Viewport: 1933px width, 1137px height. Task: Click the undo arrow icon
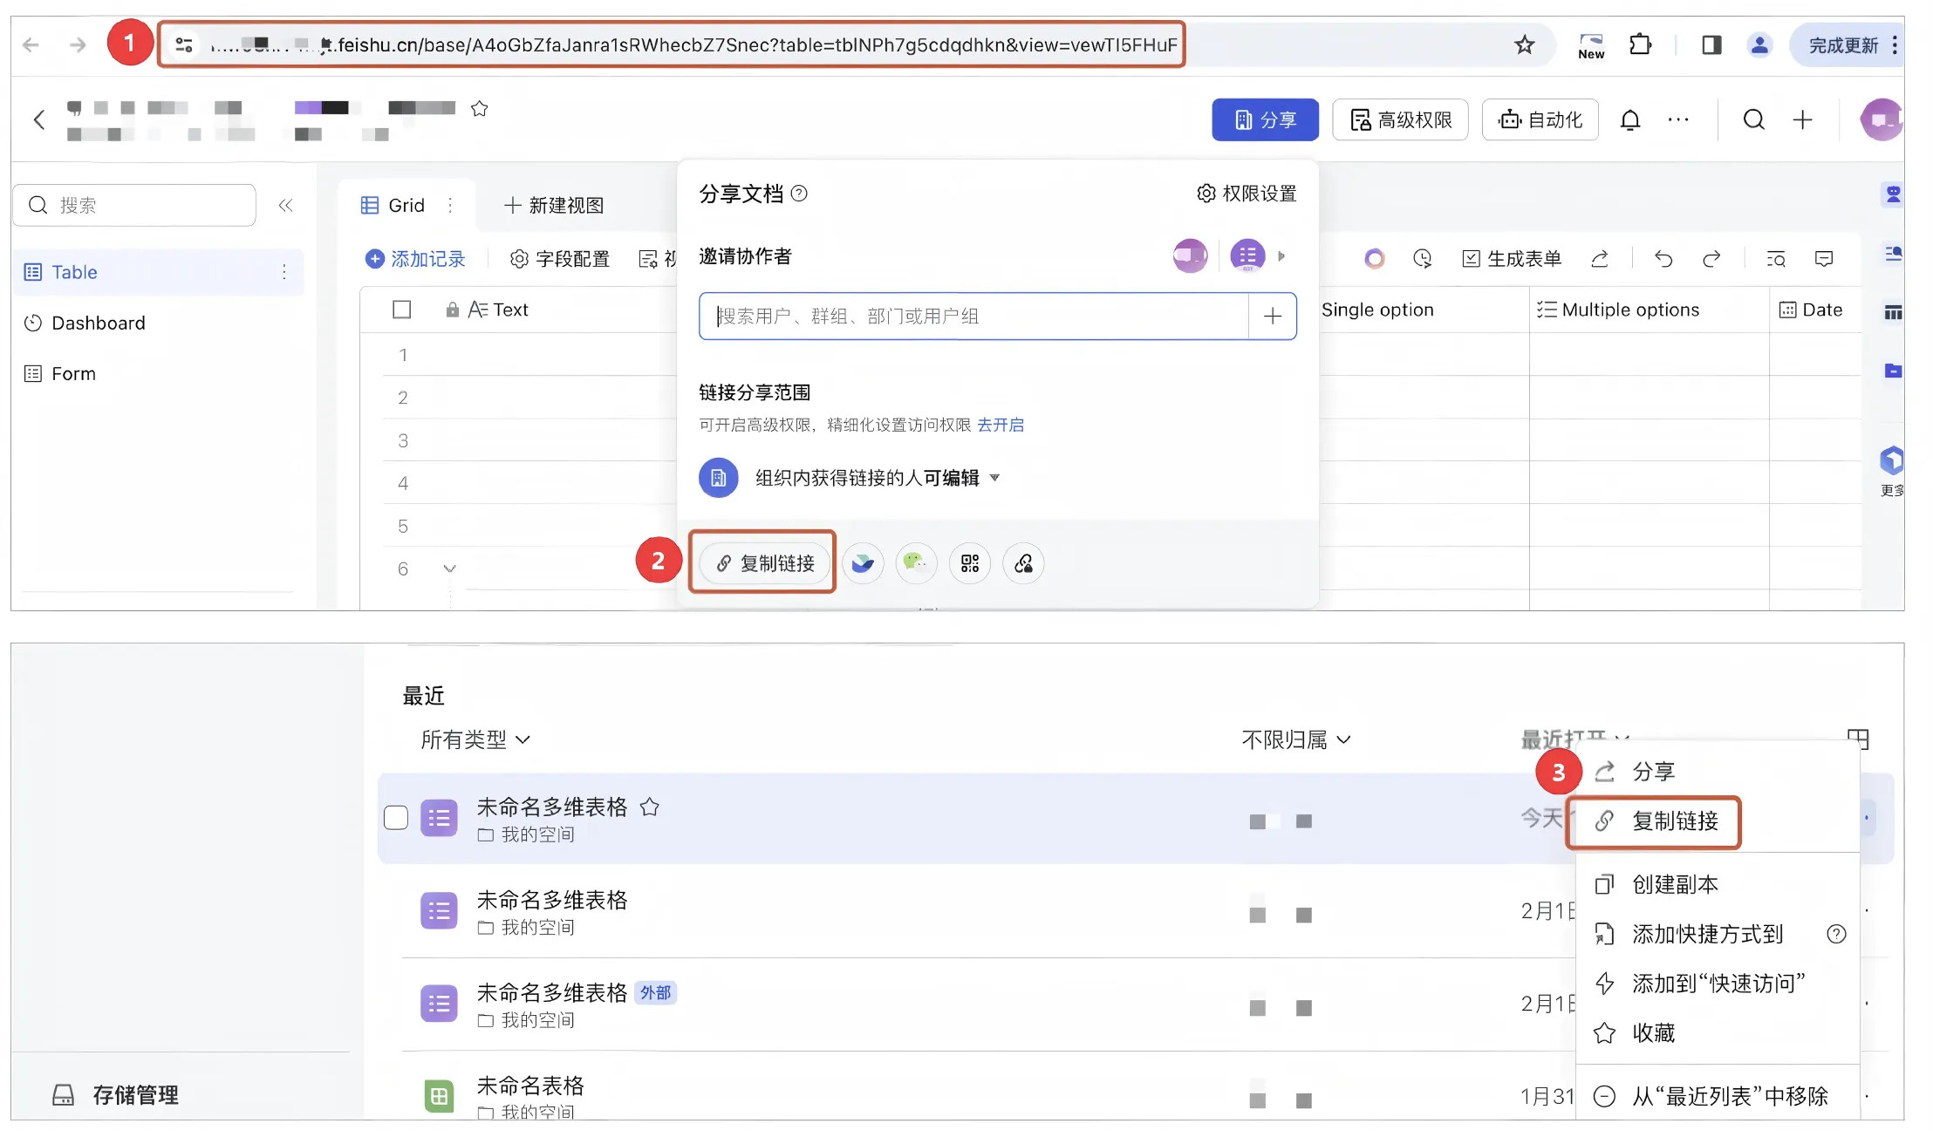click(x=1663, y=259)
